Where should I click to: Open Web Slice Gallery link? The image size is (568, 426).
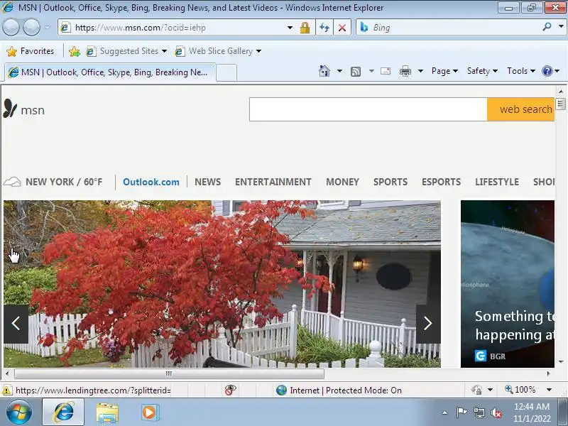[x=217, y=51]
